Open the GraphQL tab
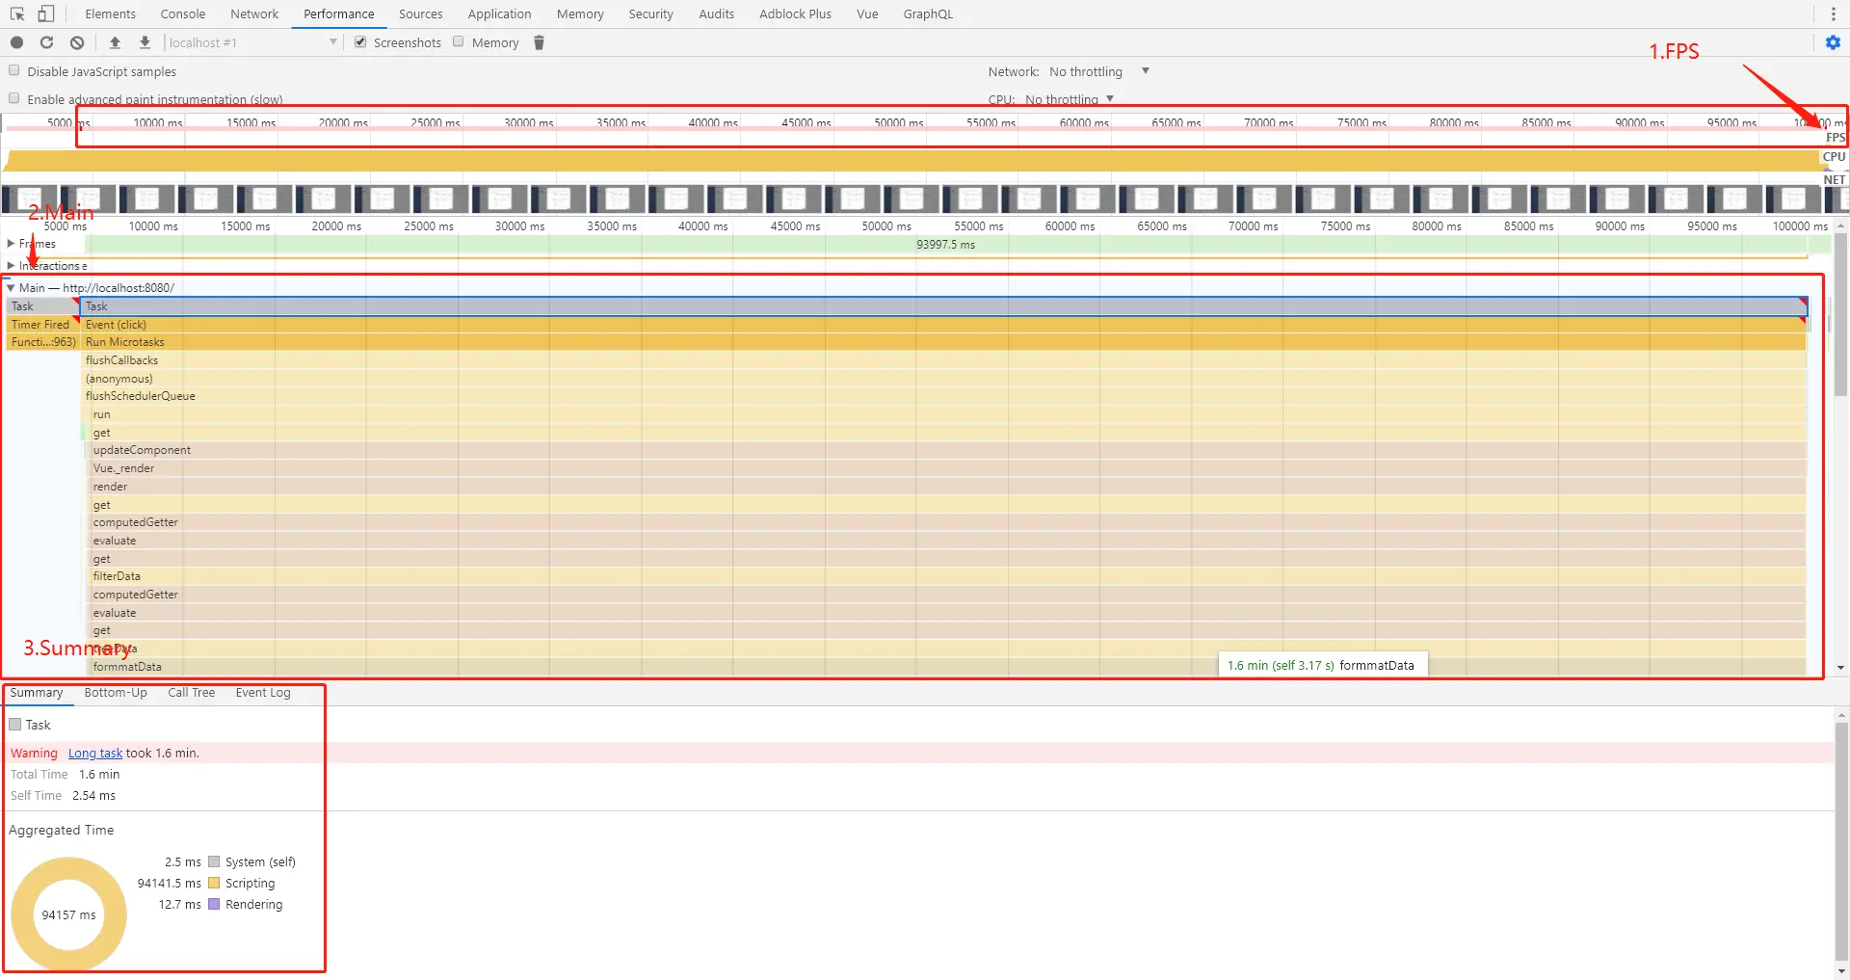 click(928, 13)
